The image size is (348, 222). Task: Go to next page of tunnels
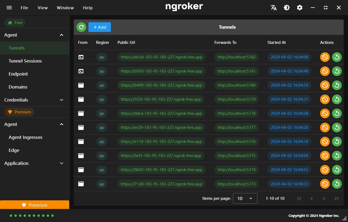pos(324,198)
